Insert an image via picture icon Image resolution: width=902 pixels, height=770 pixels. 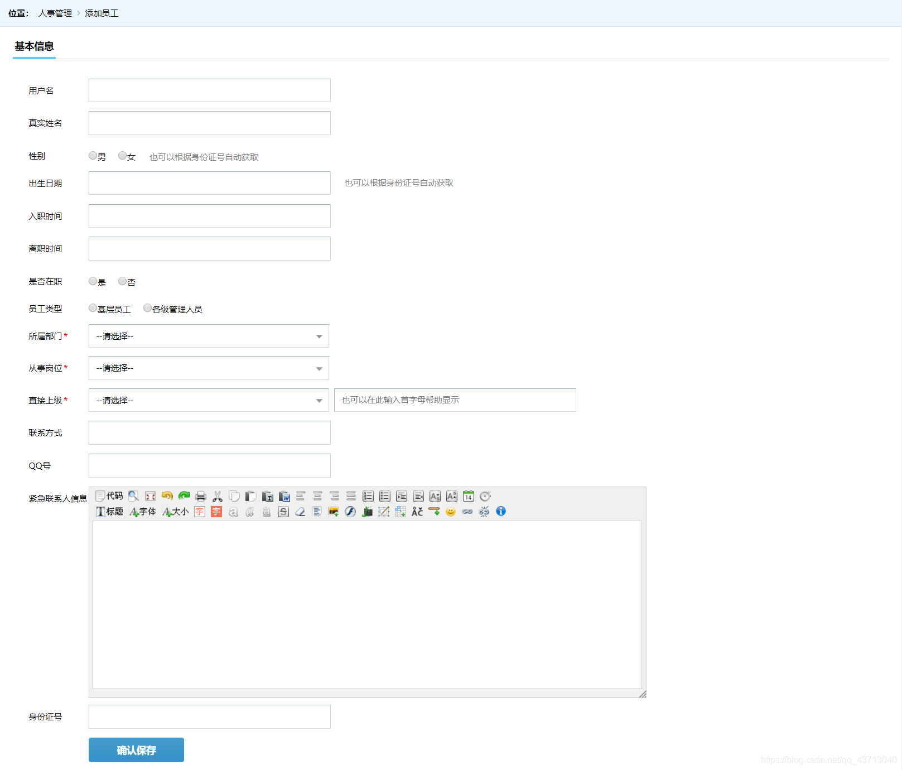tap(334, 512)
